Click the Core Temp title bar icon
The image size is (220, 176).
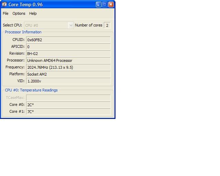[x=4, y=4]
